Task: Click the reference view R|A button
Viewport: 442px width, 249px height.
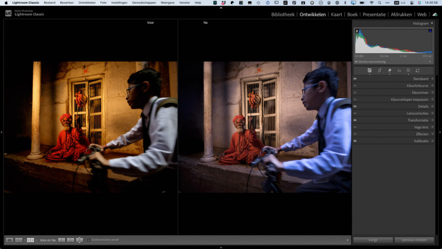Action: 19,240
